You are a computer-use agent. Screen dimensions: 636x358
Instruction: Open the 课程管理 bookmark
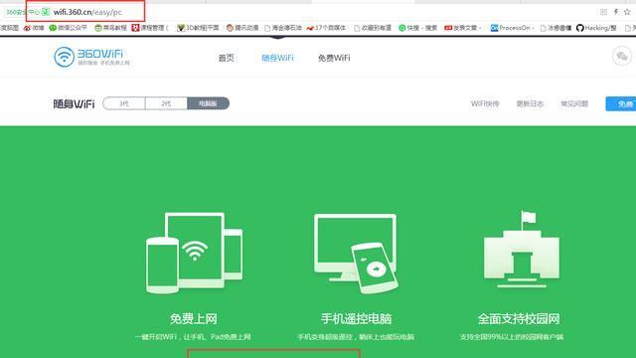pos(150,28)
